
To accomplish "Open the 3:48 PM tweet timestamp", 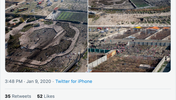I will click(14, 81).
